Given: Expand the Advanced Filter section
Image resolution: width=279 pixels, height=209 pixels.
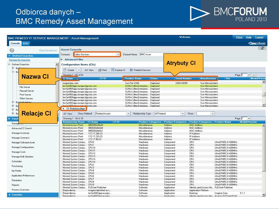Looking at the screenshot, I should (x=62, y=59).
